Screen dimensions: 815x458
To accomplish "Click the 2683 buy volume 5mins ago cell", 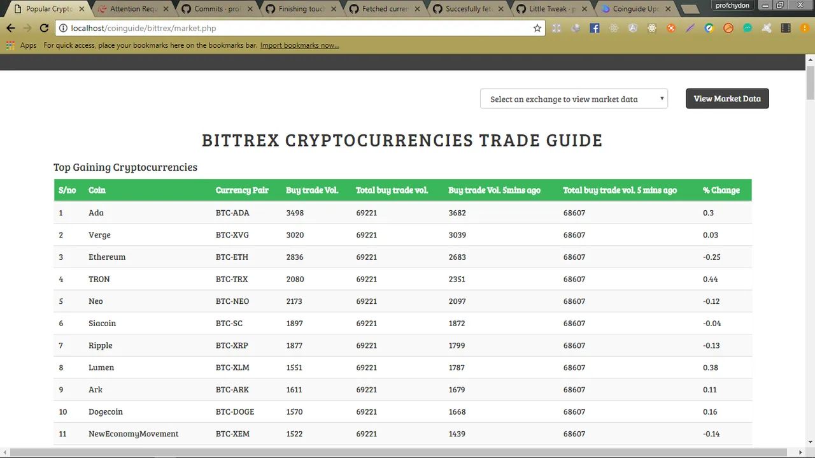I will coord(457,257).
